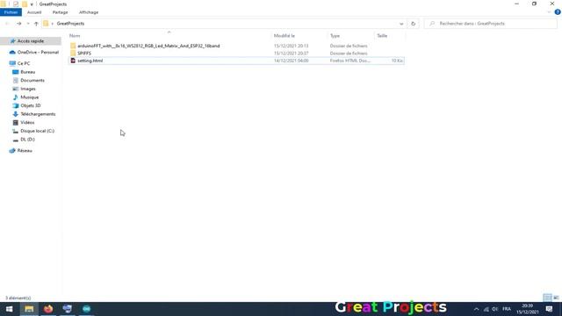Sort by the Modifié le column

[284, 36]
